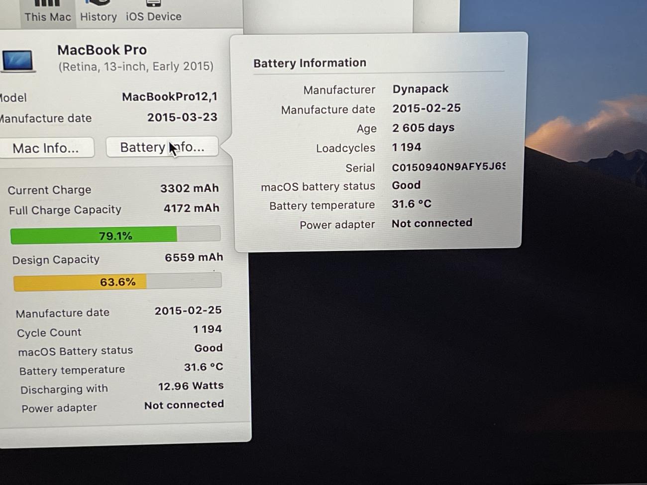
Task: Select the Loadcycles label in the popover
Action: click(345, 148)
